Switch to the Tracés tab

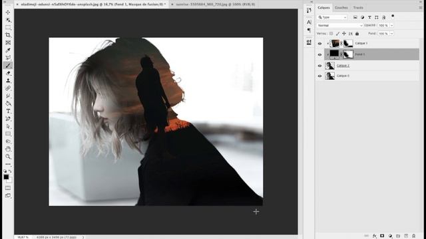pos(358,7)
